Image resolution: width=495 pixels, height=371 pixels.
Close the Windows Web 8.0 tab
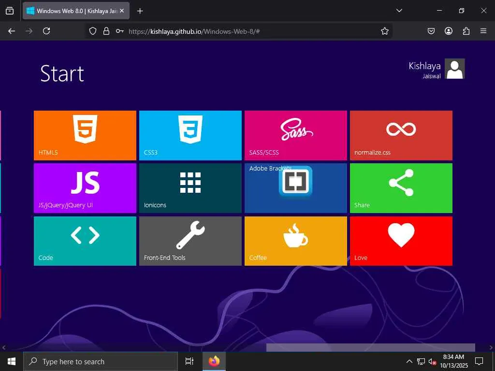(122, 11)
